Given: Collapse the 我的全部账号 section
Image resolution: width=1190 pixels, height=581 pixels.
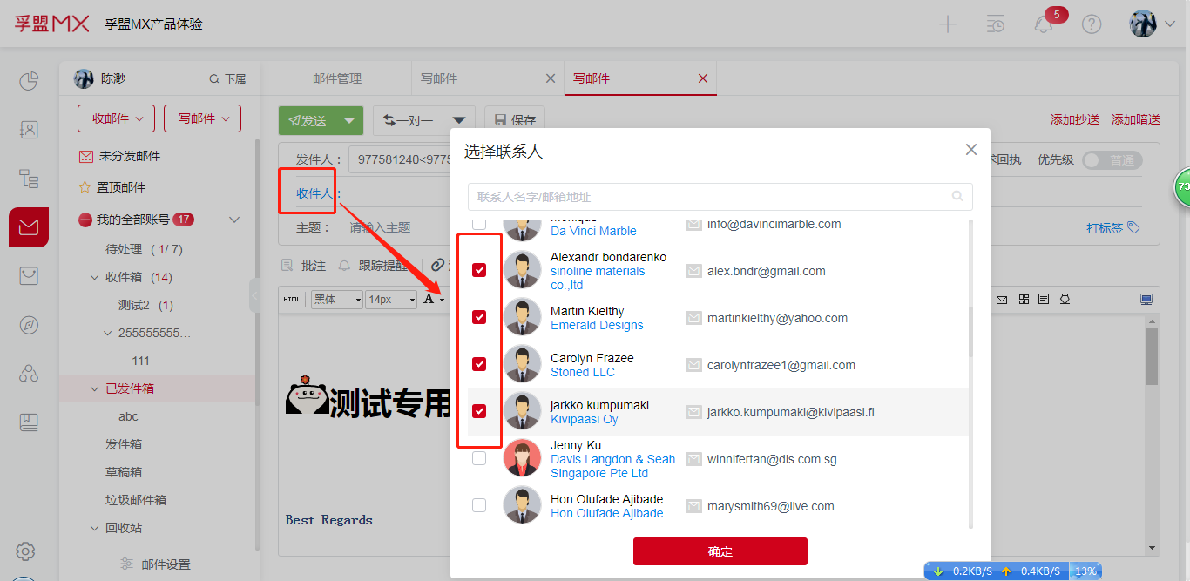Looking at the screenshot, I should 234,220.
